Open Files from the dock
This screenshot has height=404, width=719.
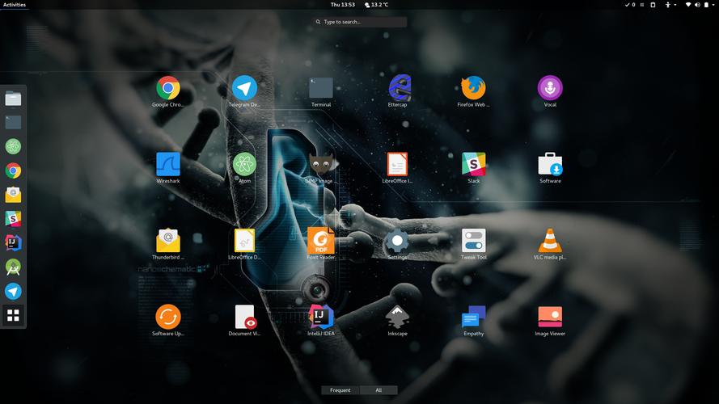point(13,99)
